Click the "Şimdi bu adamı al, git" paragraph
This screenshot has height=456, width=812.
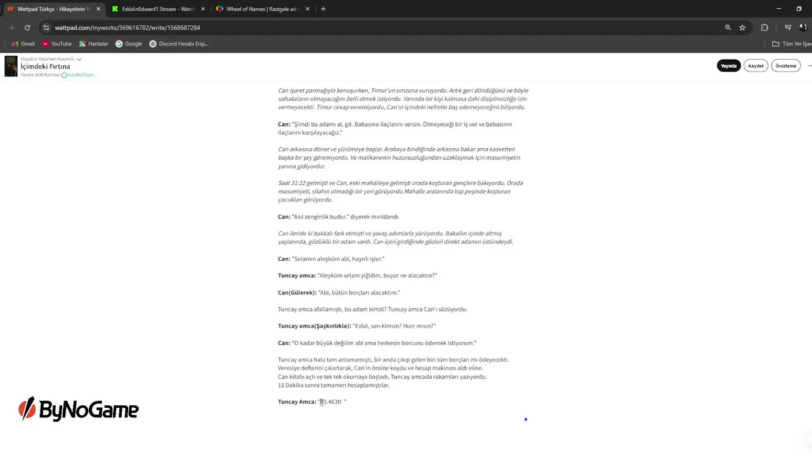[395, 128]
